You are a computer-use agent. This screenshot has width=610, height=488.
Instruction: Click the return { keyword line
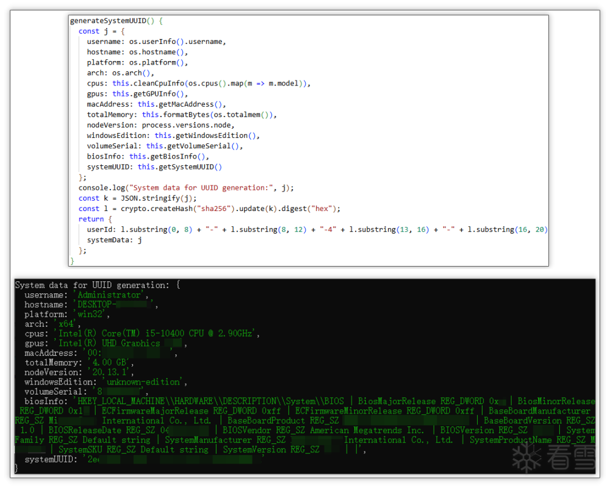coord(95,219)
